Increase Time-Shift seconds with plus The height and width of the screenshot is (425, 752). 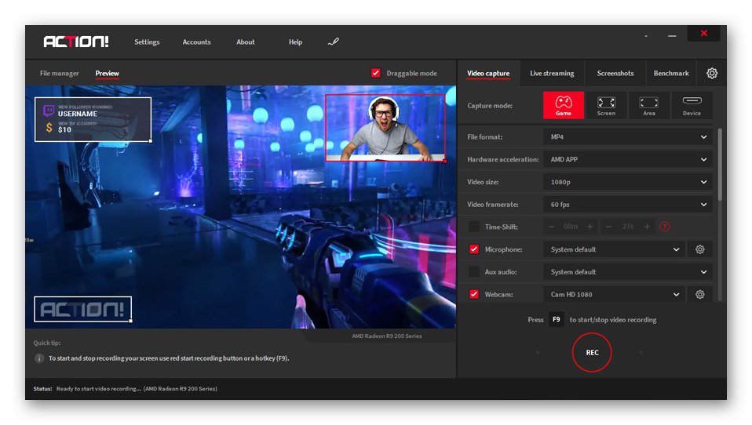(x=647, y=227)
